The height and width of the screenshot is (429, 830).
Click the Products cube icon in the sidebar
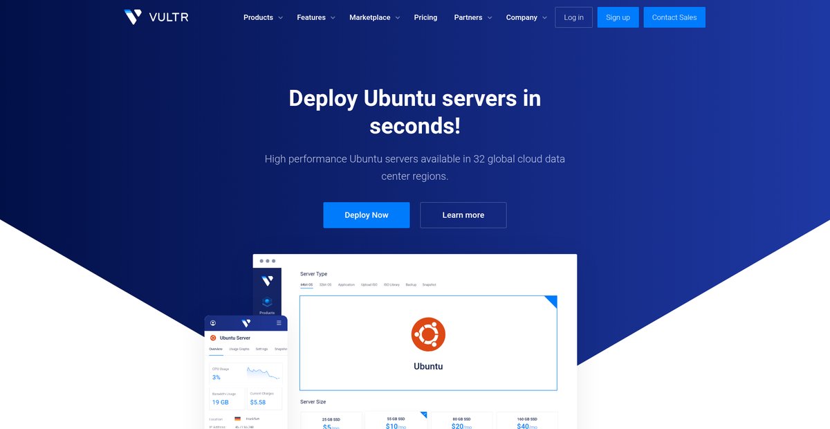pyautogui.click(x=267, y=302)
